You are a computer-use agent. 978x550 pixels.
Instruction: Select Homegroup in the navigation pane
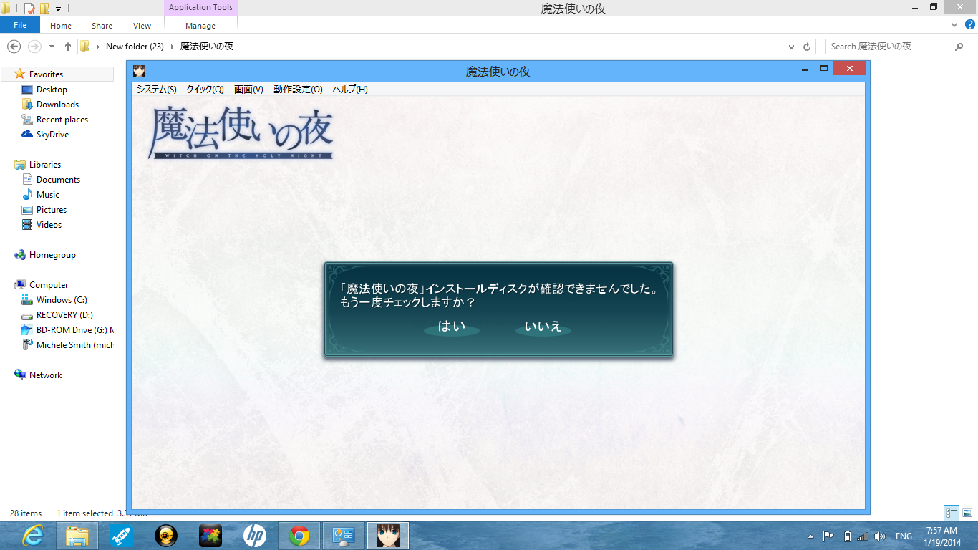click(x=52, y=255)
